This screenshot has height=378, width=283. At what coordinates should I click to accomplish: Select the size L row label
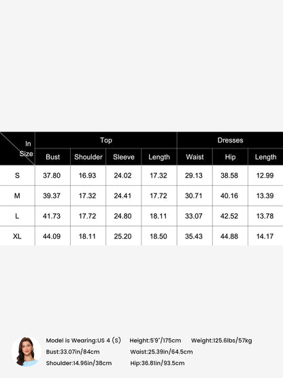pos(17,216)
